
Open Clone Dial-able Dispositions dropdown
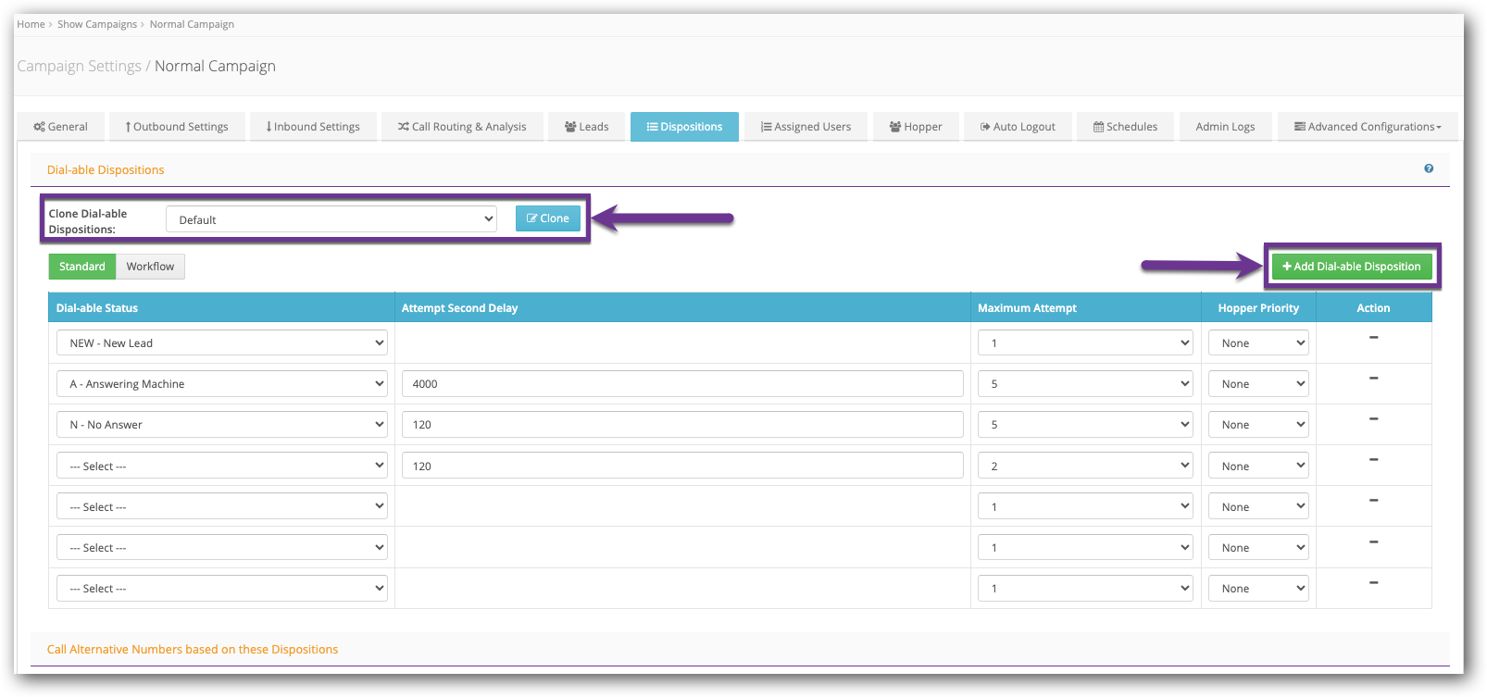tap(331, 219)
